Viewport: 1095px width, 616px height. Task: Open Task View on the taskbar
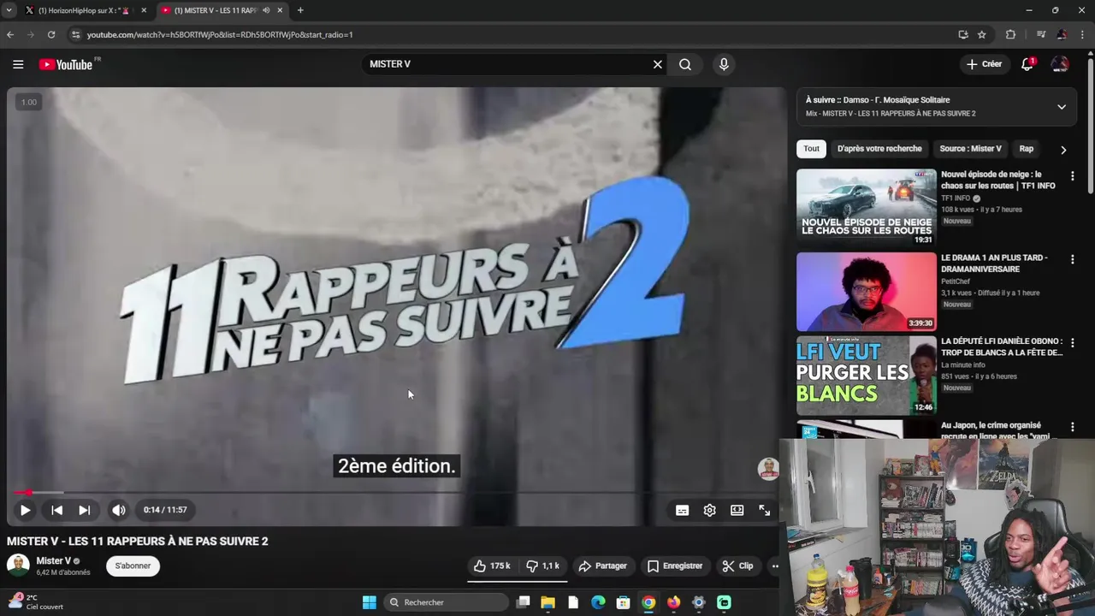(523, 602)
